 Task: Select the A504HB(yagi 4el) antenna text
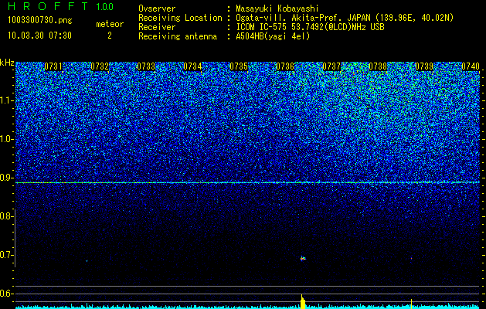(273, 36)
